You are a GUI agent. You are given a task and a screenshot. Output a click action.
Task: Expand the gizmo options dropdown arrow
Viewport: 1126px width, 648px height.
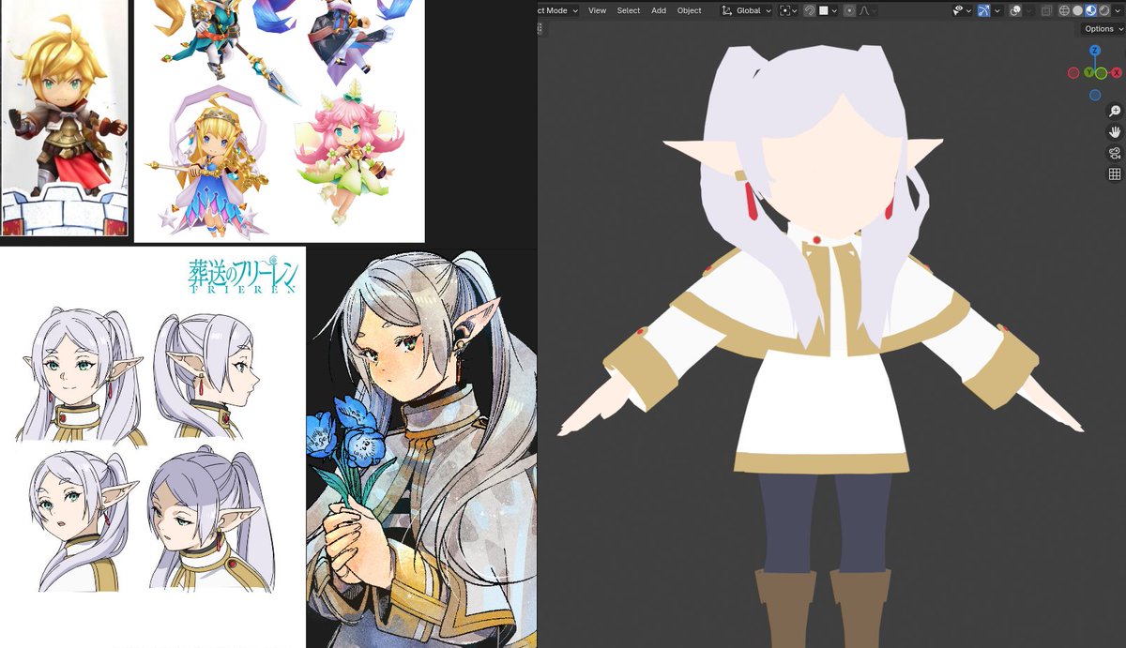(x=997, y=10)
